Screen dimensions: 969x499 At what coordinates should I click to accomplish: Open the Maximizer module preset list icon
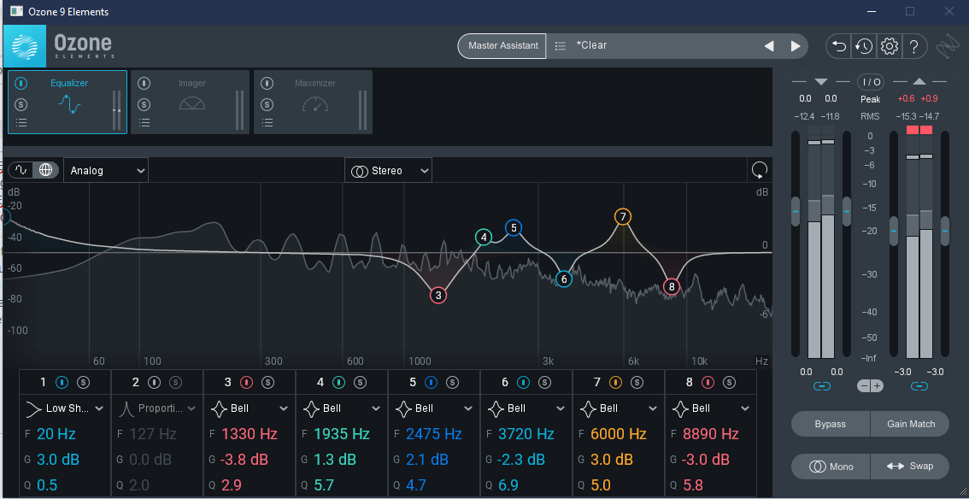click(x=267, y=123)
